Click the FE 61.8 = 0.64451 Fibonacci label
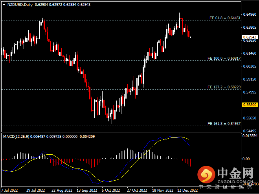 (223, 18)
